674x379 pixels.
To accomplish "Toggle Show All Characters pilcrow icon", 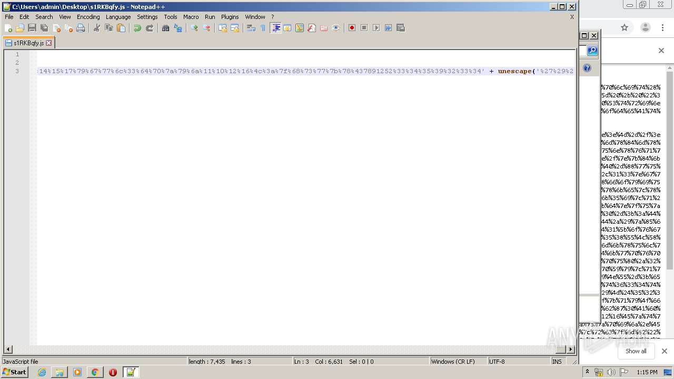I will tap(263, 28).
